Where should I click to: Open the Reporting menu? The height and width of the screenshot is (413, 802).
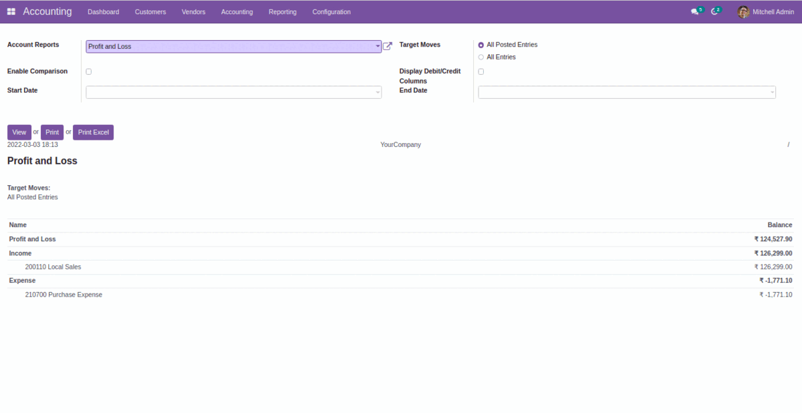pos(283,12)
